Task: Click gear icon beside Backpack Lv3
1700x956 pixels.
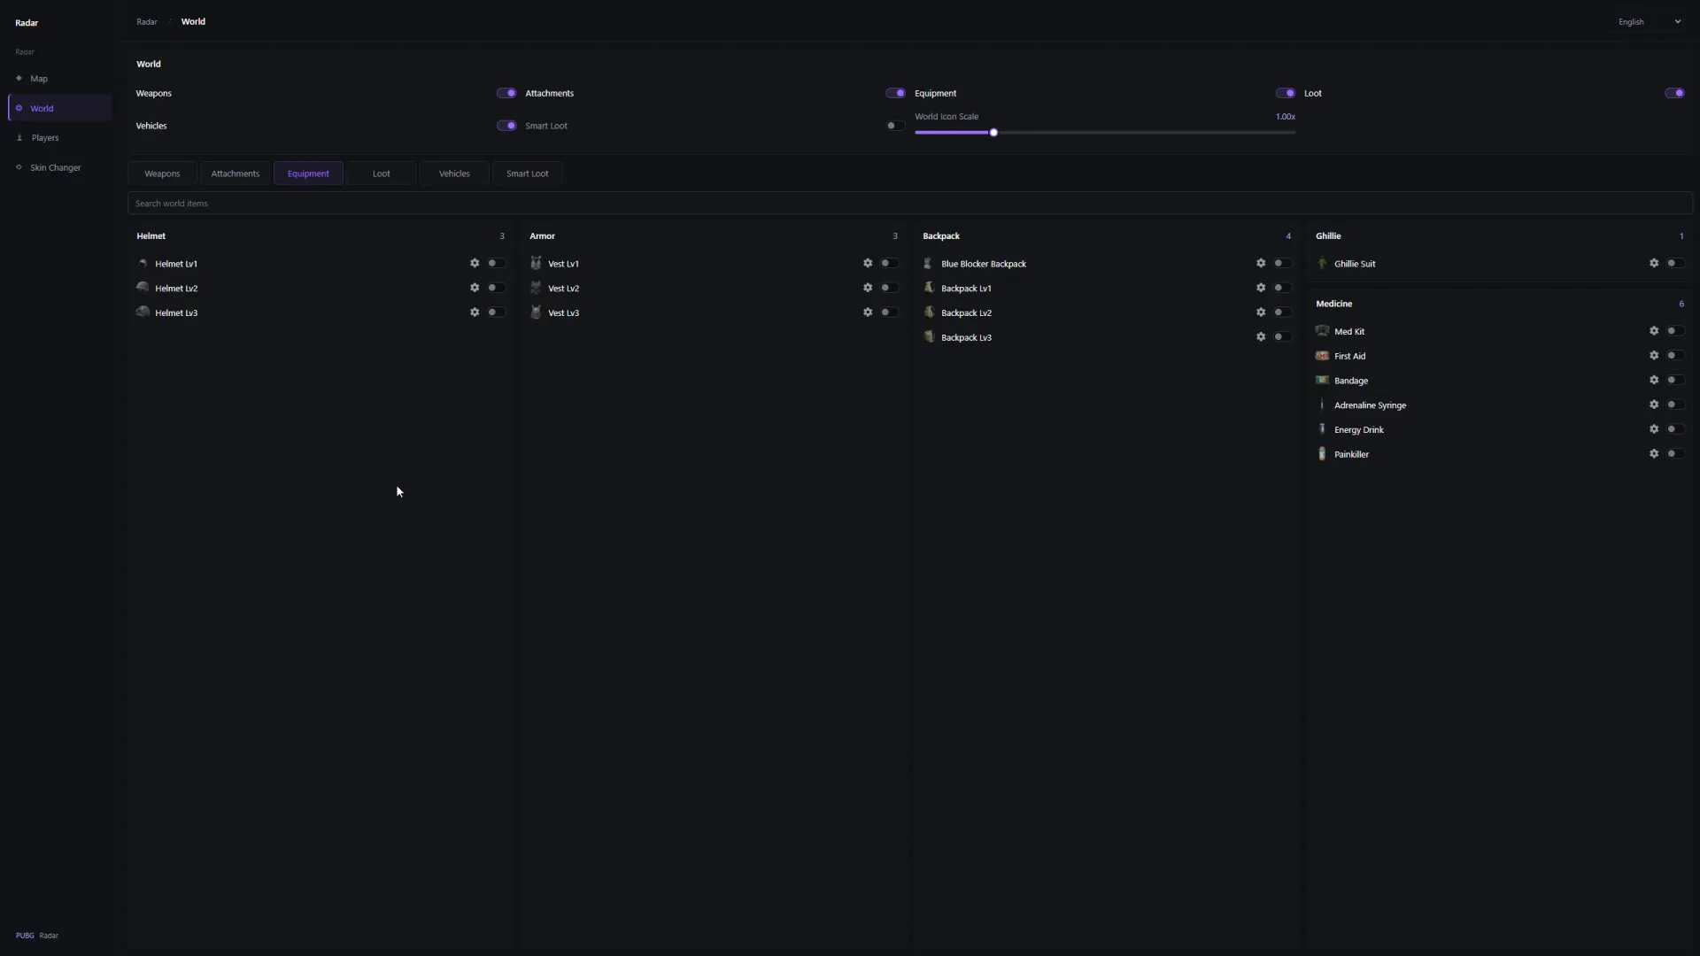Action: coord(1261,337)
